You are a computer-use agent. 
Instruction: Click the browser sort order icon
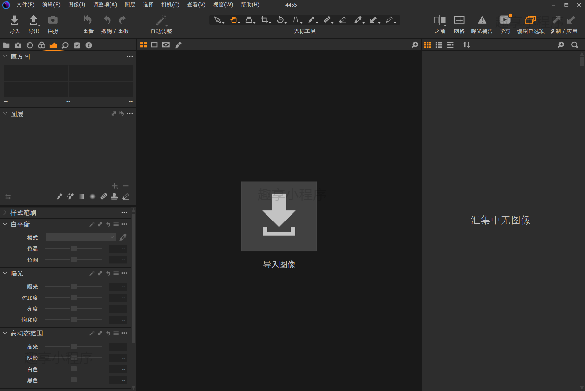[x=466, y=45]
